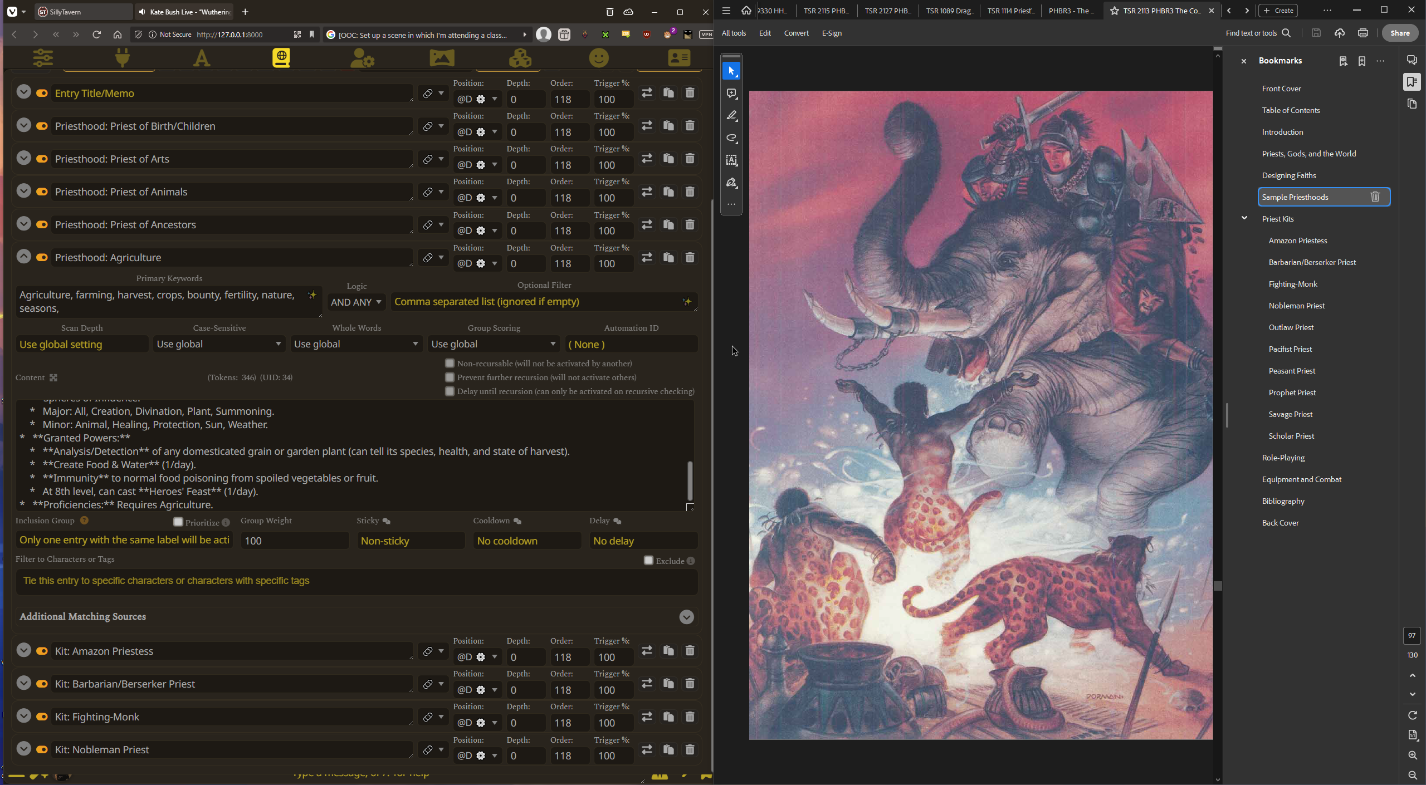Enable the Prioritize checkbox
The image size is (1426, 785).
coord(178,522)
